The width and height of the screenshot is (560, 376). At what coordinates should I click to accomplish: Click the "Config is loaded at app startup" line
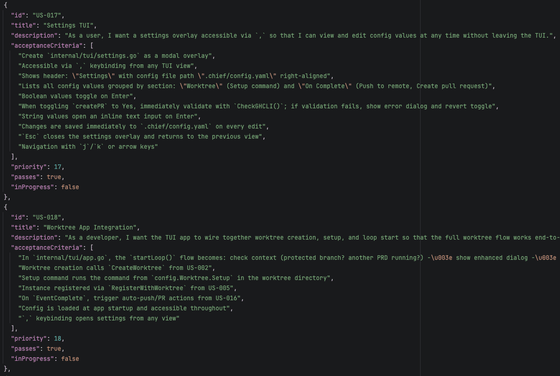[125, 308]
